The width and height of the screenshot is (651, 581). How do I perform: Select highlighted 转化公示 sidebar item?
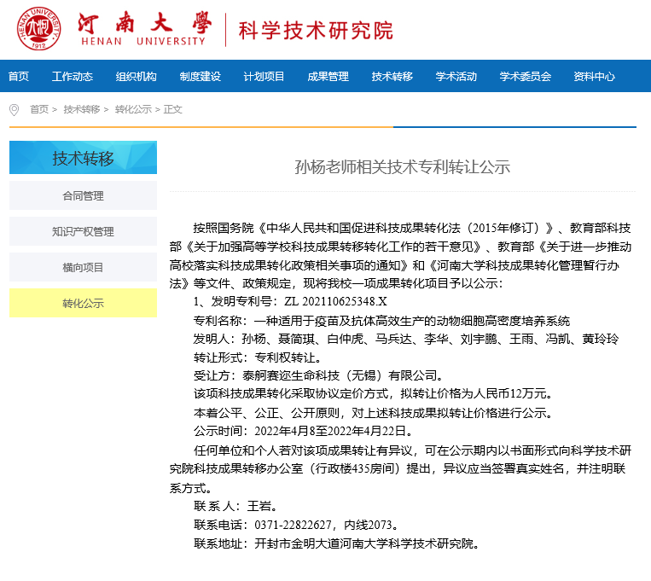click(83, 304)
